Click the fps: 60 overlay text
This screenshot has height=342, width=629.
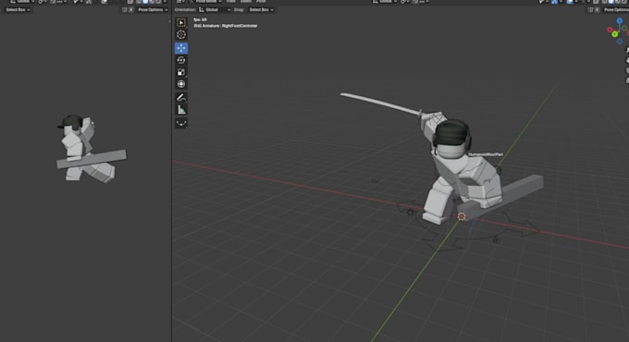(x=200, y=19)
